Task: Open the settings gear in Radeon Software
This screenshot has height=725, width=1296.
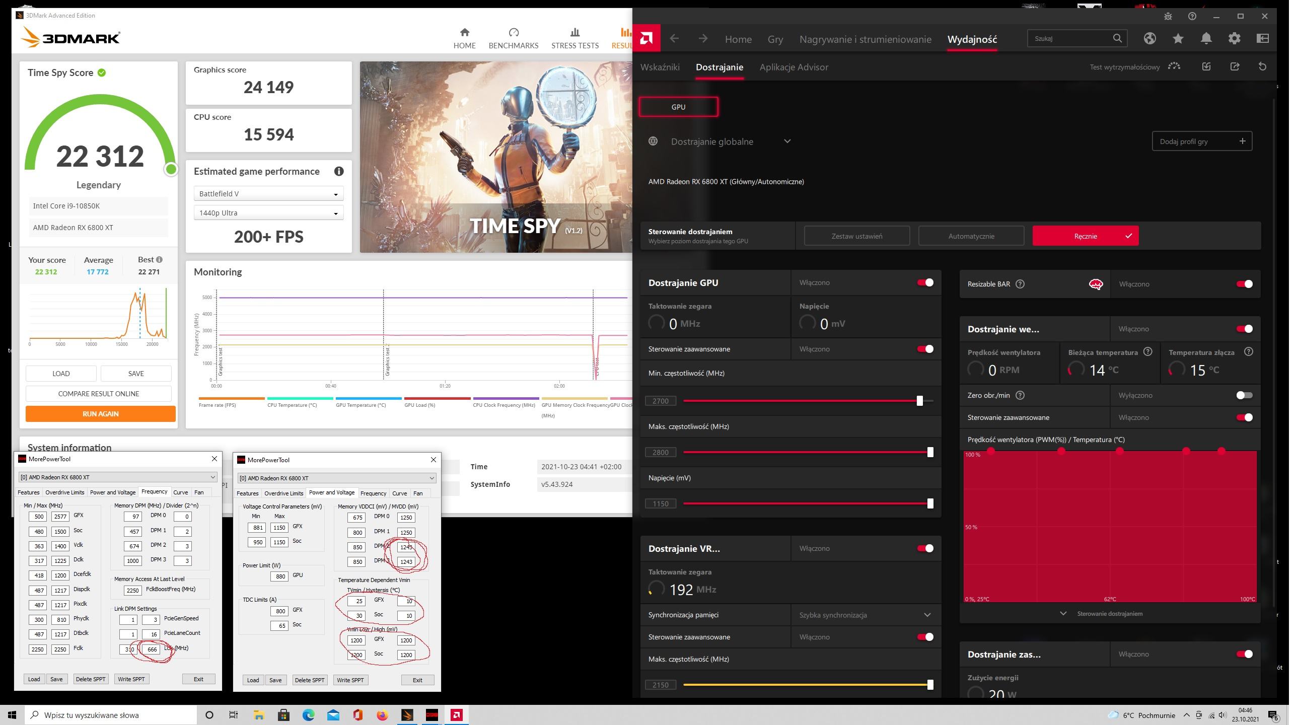Action: (x=1234, y=38)
